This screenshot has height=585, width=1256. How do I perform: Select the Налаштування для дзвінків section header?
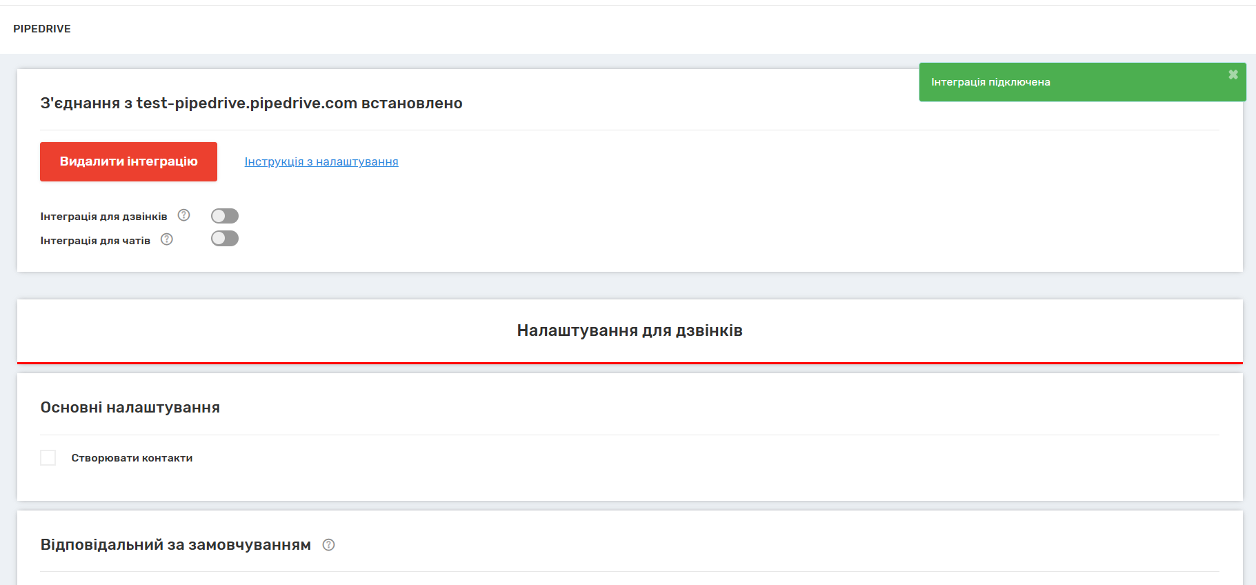tap(629, 330)
